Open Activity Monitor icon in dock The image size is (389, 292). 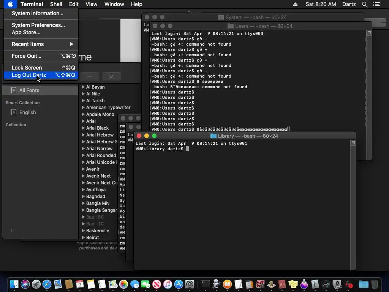pos(326,284)
